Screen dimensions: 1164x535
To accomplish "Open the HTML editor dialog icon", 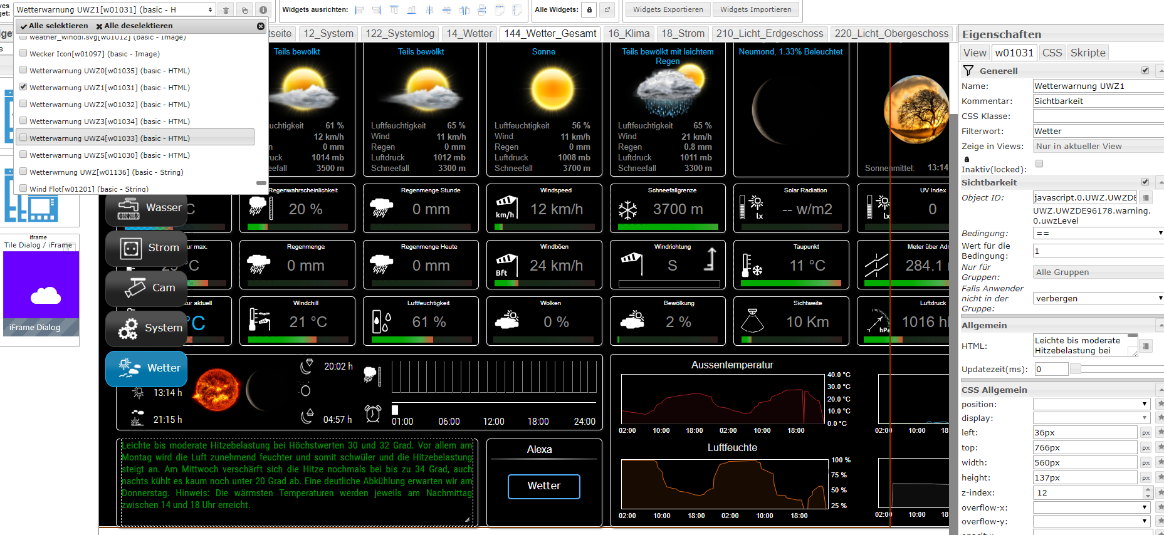I will pyautogui.click(x=1146, y=346).
